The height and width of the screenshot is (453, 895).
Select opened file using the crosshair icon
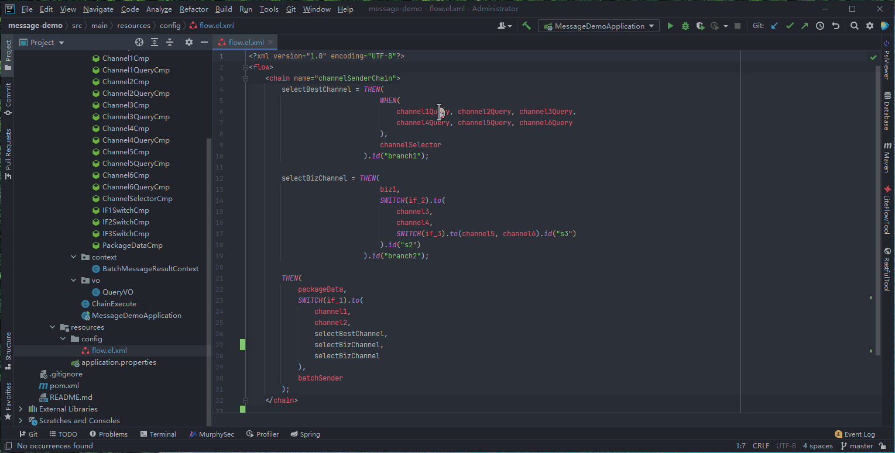point(139,42)
